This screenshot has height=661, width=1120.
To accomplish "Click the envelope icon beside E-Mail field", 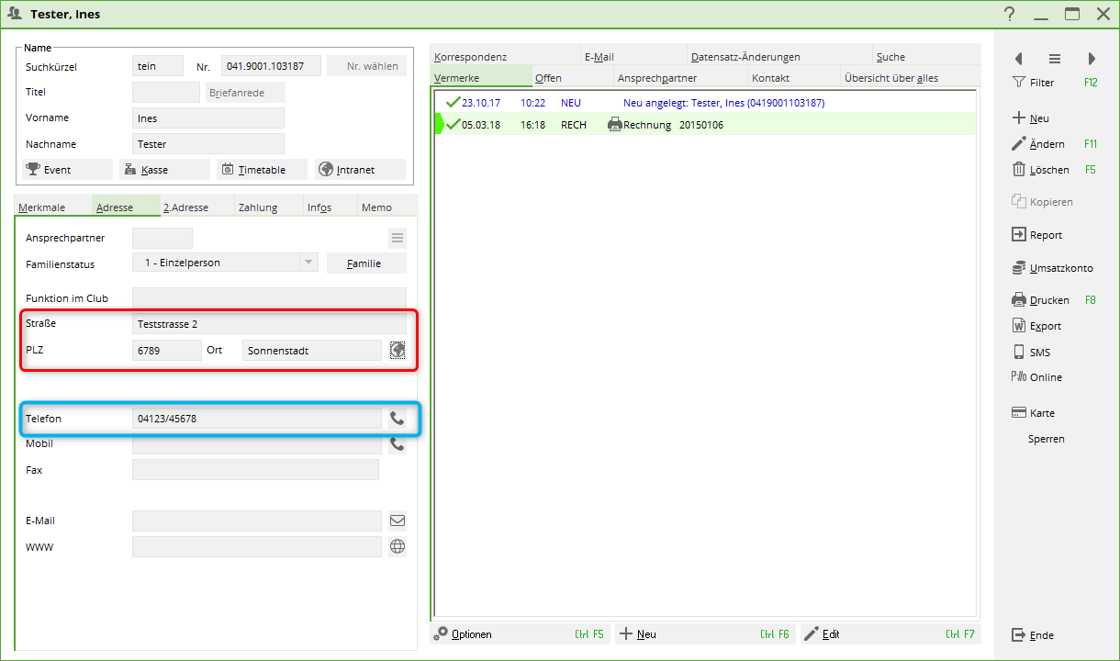I will click(x=398, y=521).
